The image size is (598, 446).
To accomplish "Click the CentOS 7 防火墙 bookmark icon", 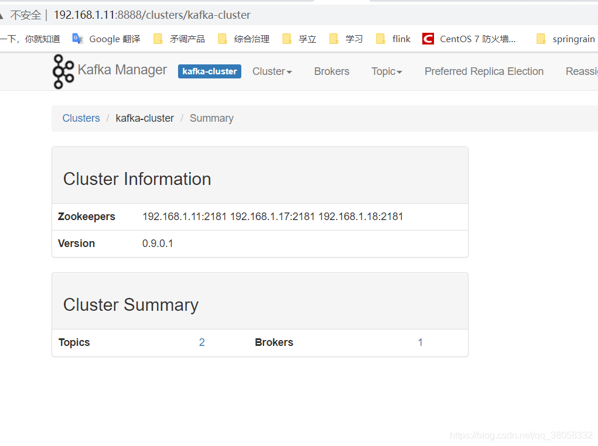I will tap(428, 39).
